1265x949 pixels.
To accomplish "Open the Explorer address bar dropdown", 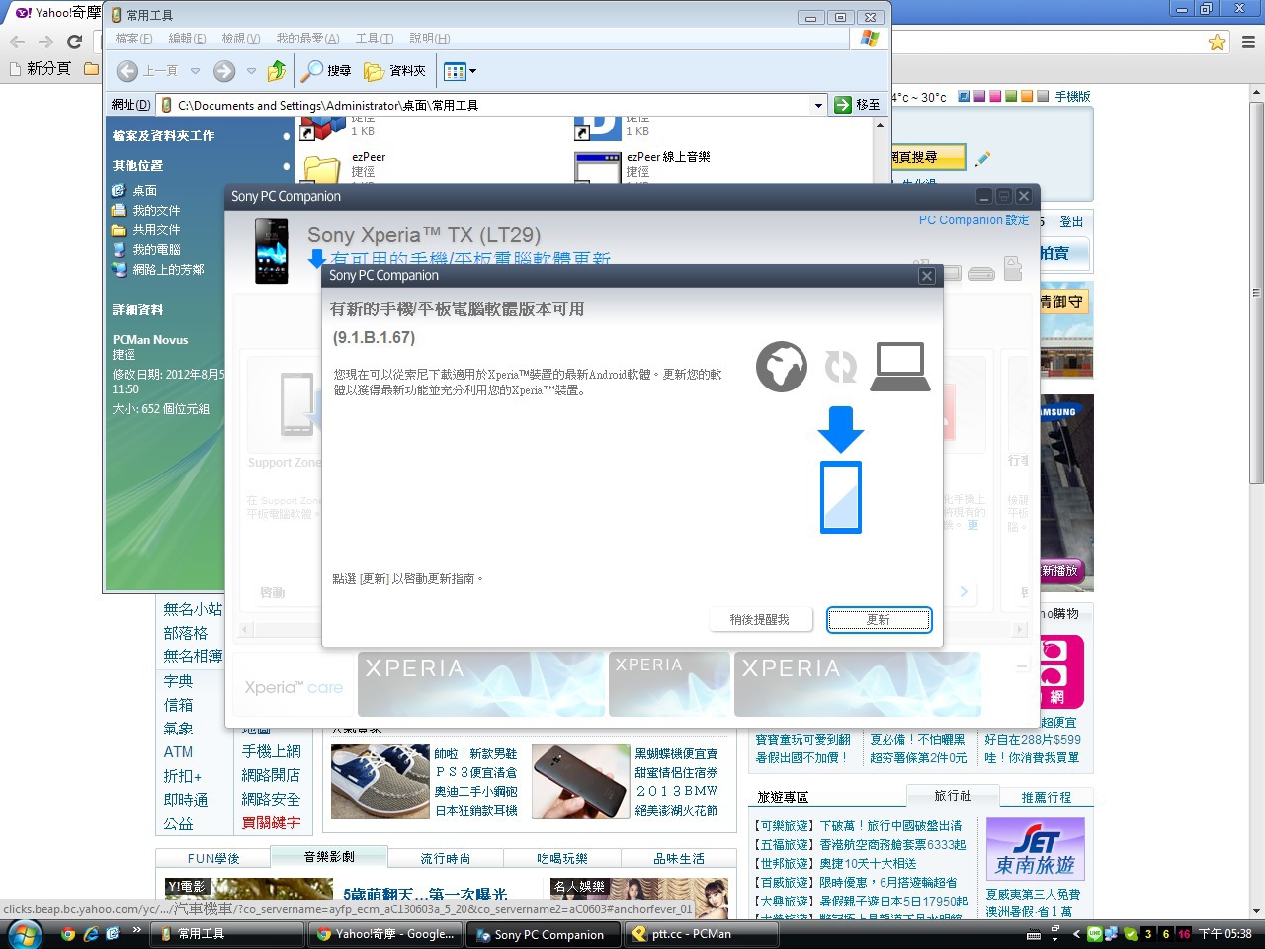I will click(818, 105).
